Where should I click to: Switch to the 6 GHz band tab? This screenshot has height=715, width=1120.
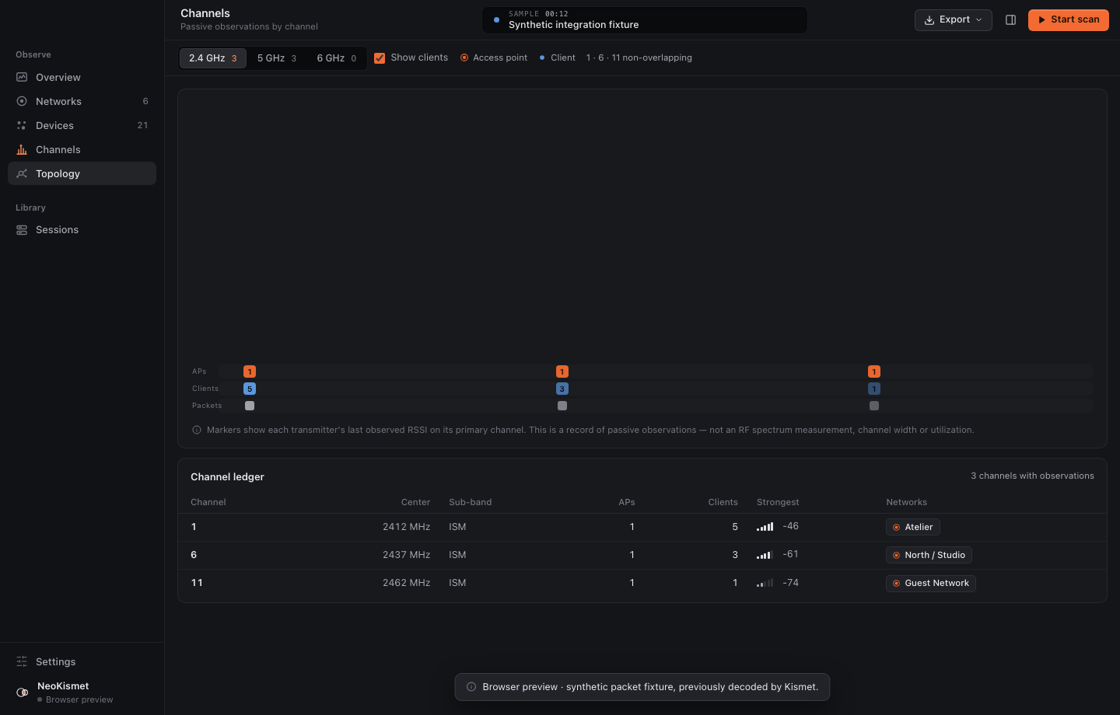tap(336, 58)
